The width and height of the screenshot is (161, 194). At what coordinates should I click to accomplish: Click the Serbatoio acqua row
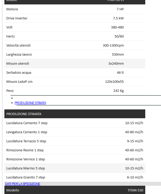coord(75,72)
